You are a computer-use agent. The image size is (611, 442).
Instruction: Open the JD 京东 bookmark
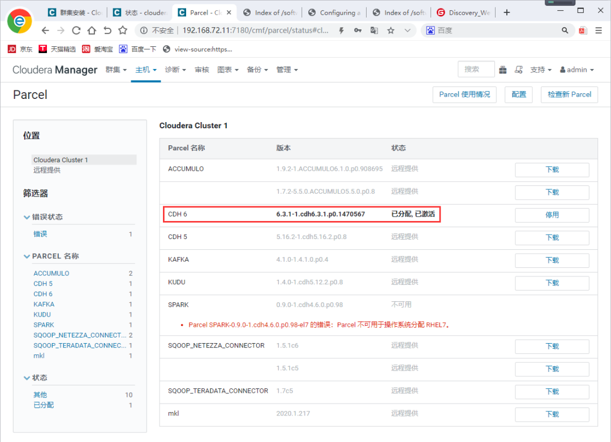coord(20,49)
